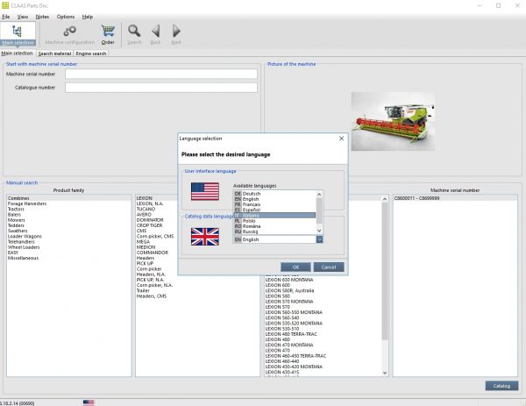Open the Help menu

click(x=88, y=17)
